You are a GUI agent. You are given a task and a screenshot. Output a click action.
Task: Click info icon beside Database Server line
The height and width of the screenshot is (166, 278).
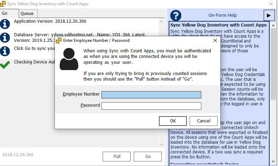pyautogui.click(x=5, y=37)
